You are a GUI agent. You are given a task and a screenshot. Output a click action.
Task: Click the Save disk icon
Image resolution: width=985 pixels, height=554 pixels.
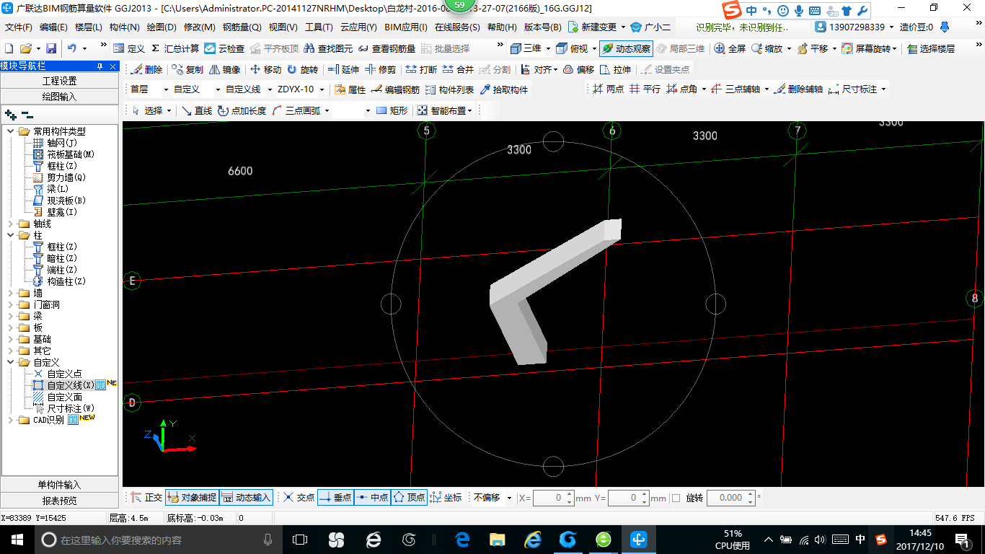tap(51, 48)
